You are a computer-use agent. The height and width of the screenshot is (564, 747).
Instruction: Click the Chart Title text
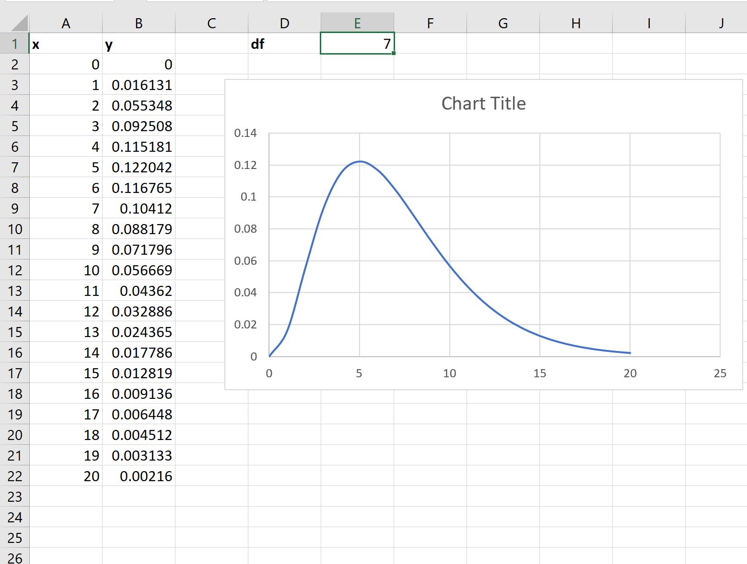click(x=483, y=103)
